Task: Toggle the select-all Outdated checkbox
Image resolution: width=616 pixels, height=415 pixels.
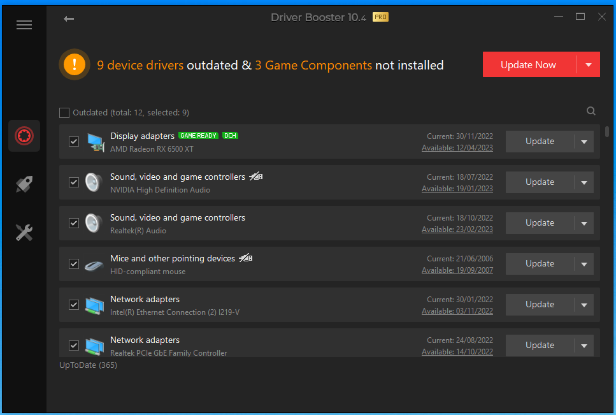Action: point(64,113)
